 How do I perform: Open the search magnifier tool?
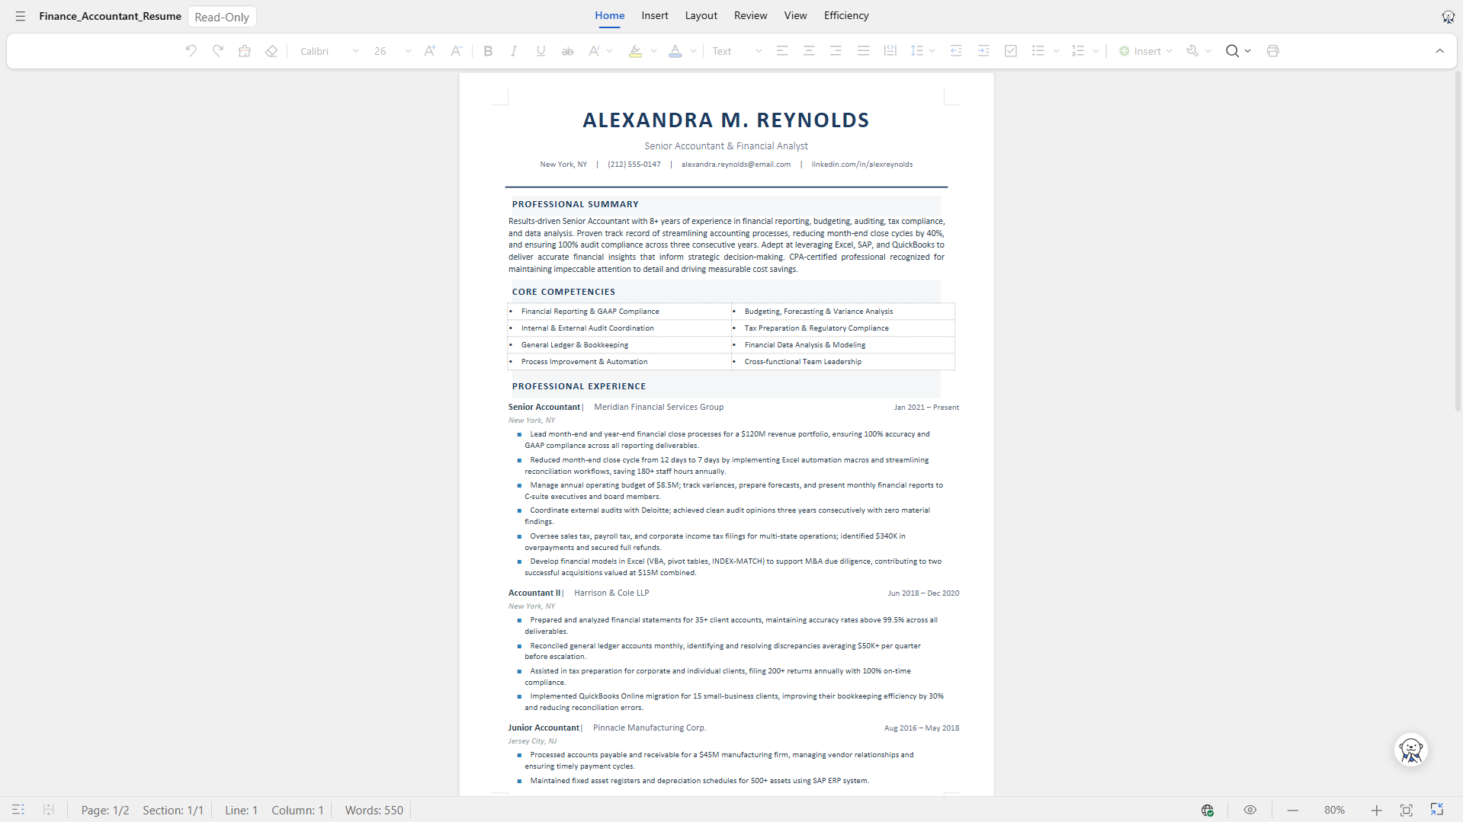[1232, 51]
